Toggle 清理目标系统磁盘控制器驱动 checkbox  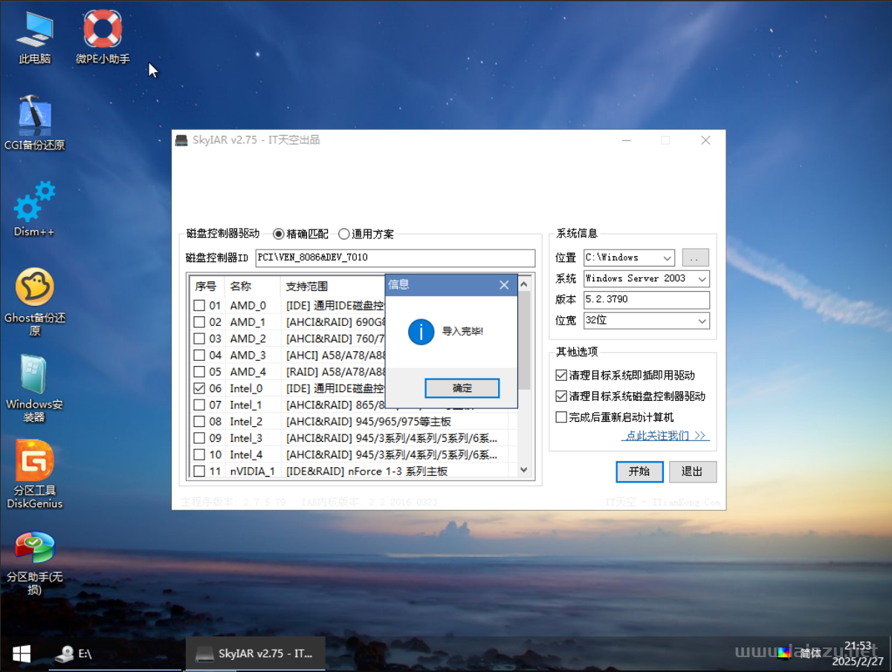(x=561, y=397)
